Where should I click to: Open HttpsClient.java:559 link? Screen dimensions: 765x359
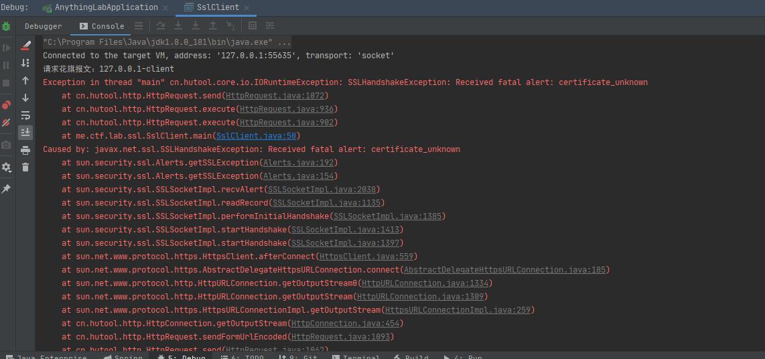366,256
